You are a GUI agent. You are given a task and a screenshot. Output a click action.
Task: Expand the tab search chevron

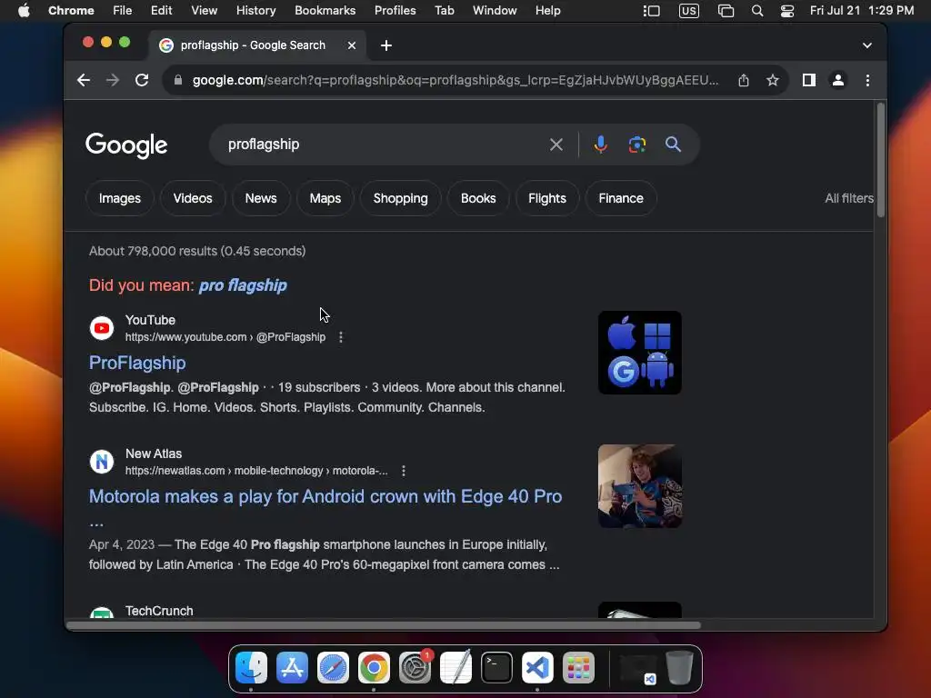866,45
